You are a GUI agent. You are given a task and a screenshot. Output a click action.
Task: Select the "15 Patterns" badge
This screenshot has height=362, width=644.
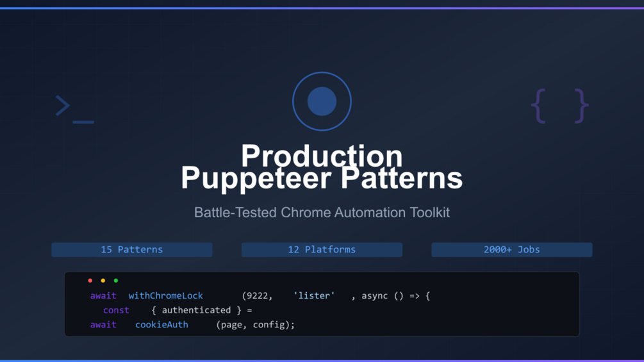click(x=132, y=249)
